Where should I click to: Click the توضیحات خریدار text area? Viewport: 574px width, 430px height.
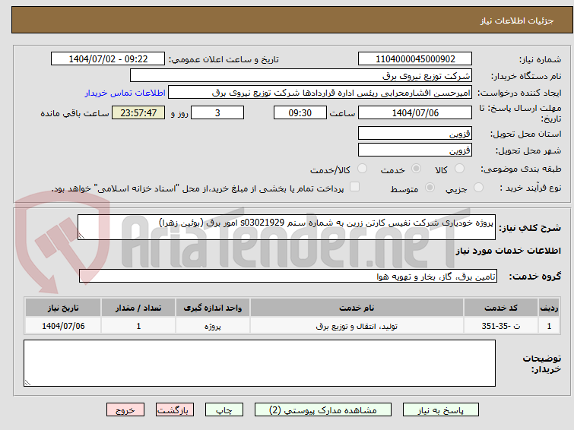click(x=259, y=363)
